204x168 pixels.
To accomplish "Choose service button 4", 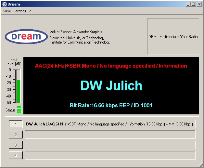I will [x=16, y=155].
